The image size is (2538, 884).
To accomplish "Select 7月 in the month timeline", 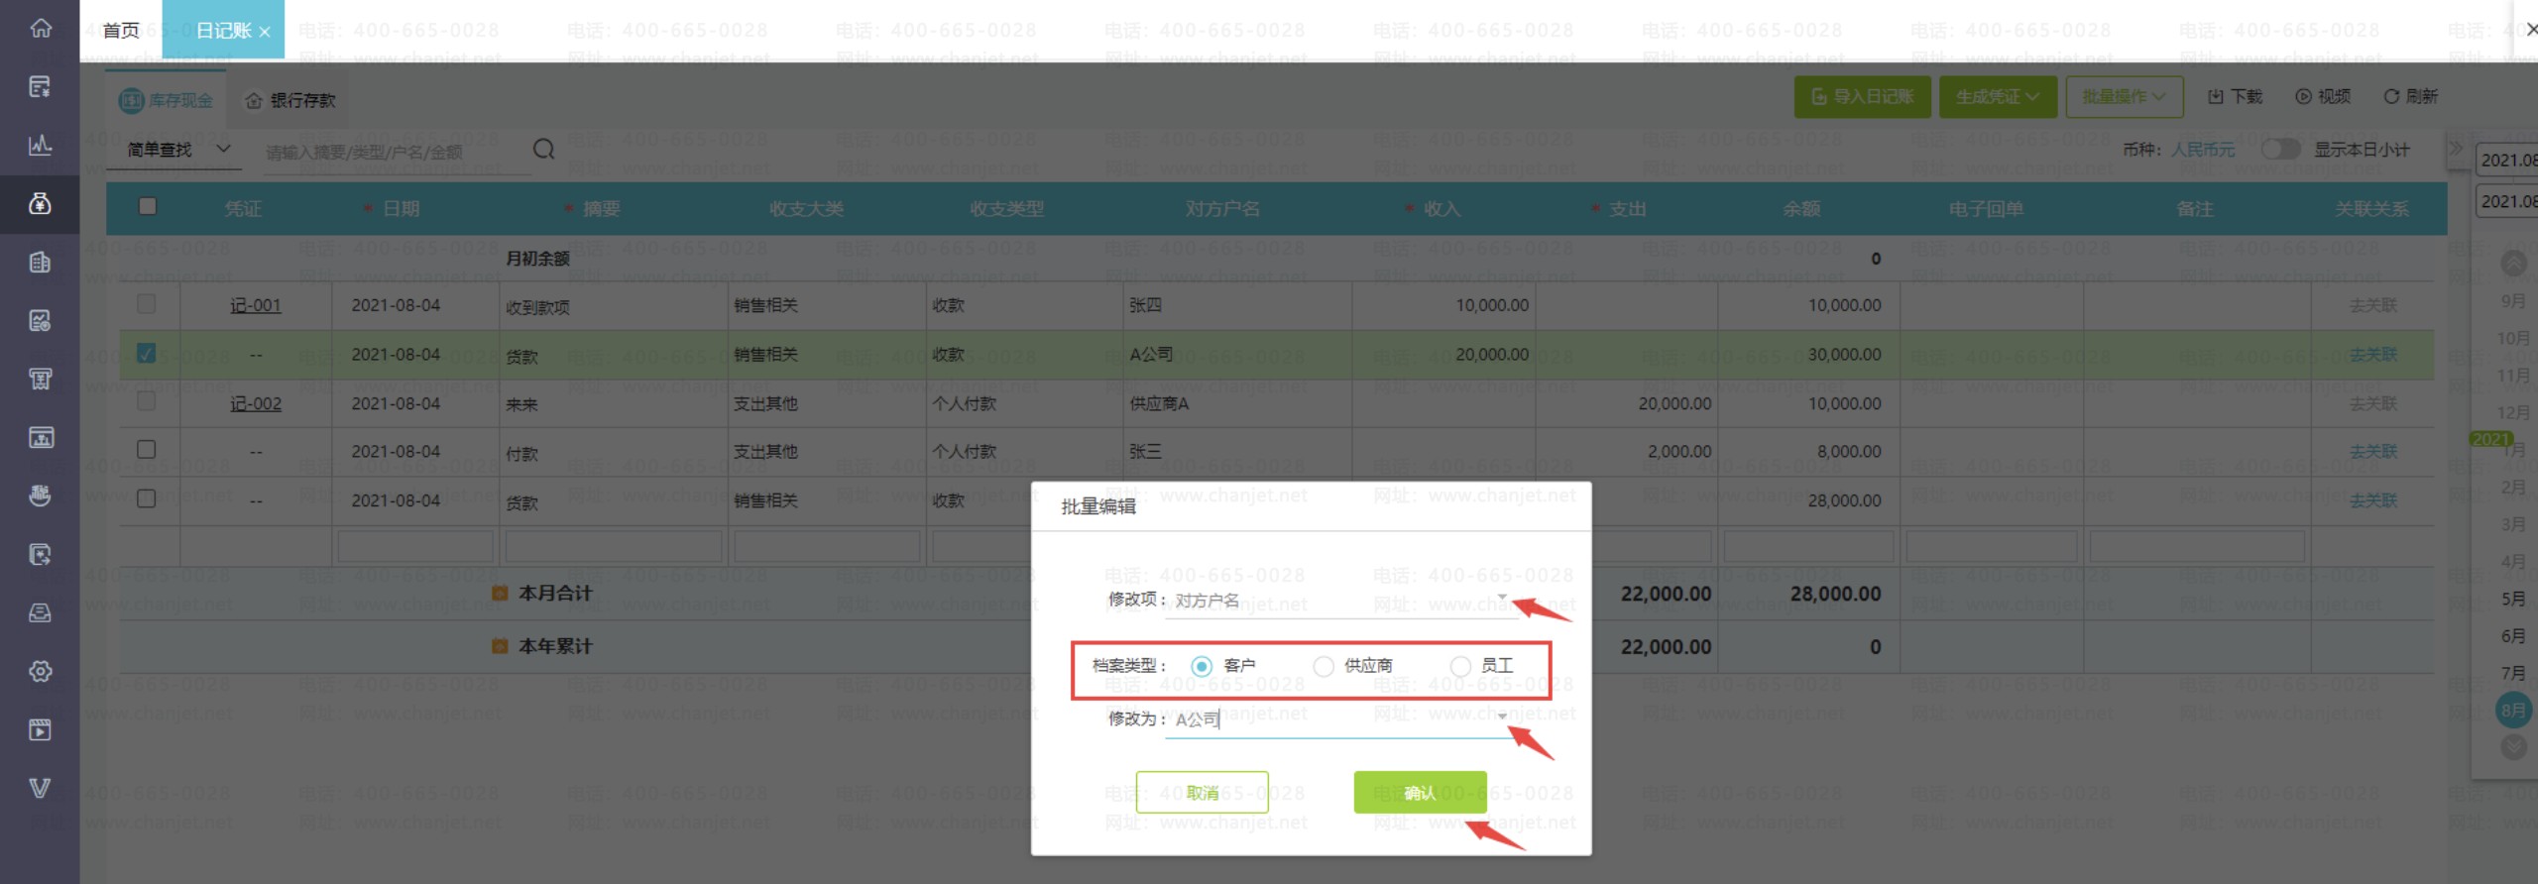I will click(x=2513, y=673).
